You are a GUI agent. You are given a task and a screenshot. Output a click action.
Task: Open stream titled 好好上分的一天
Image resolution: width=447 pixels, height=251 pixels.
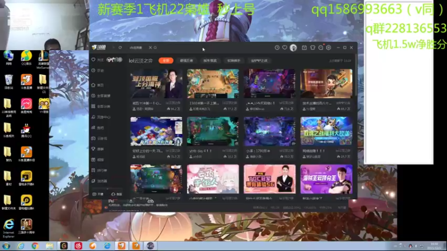pyautogui.click(x=156, y=132)
